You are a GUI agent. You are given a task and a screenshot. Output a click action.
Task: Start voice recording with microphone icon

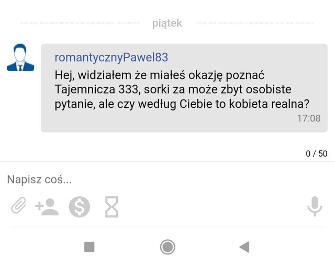(315, 206)
